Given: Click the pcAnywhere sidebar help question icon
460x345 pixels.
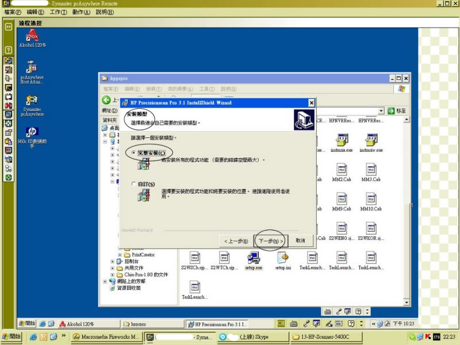Looking at the screenshot, I should click(x=9, y=50).
